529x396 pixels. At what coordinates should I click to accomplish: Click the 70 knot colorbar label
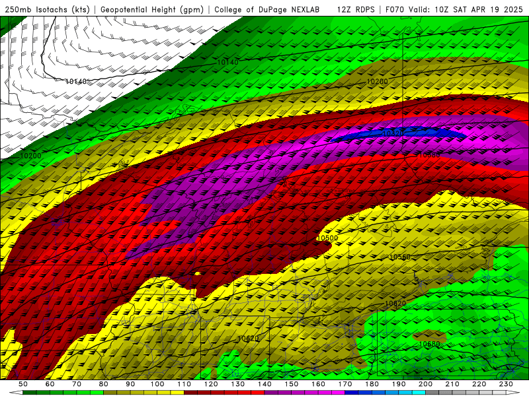pyautogui.click(x=77, y=384)
